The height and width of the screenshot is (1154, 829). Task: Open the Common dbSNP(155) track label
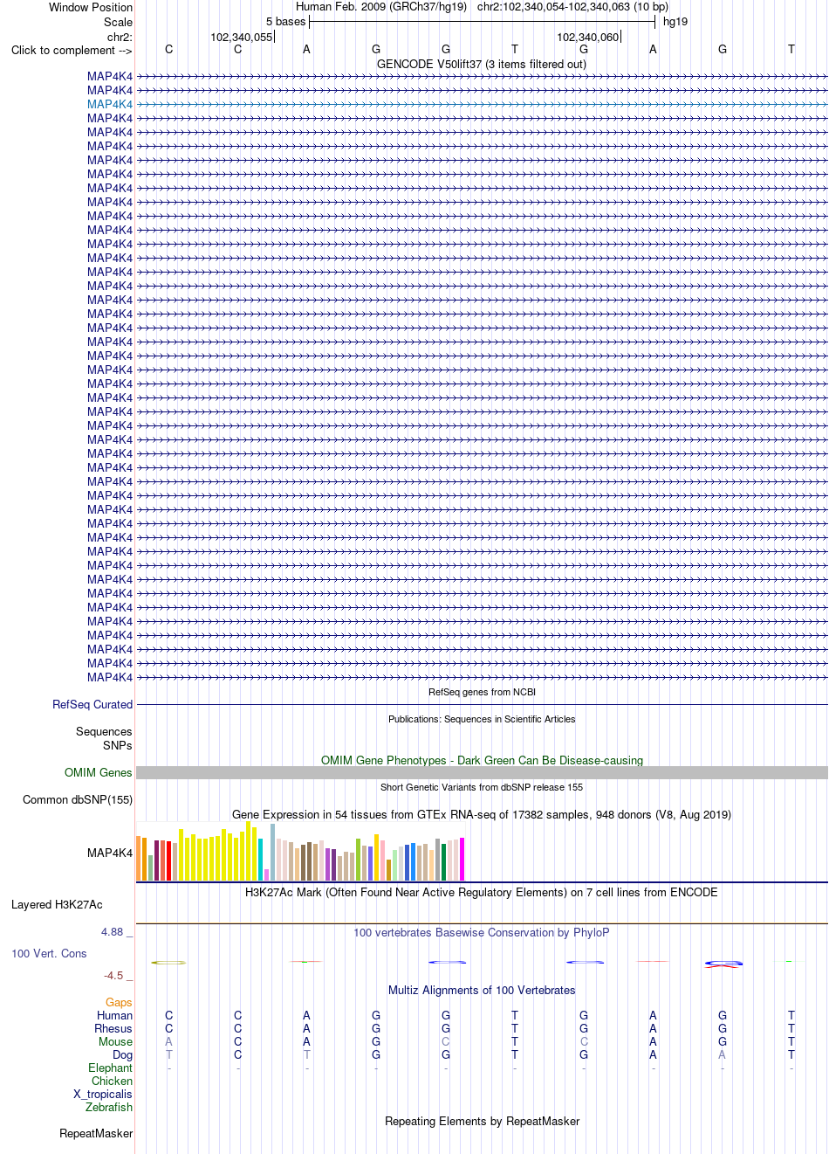tap(78, 799)
